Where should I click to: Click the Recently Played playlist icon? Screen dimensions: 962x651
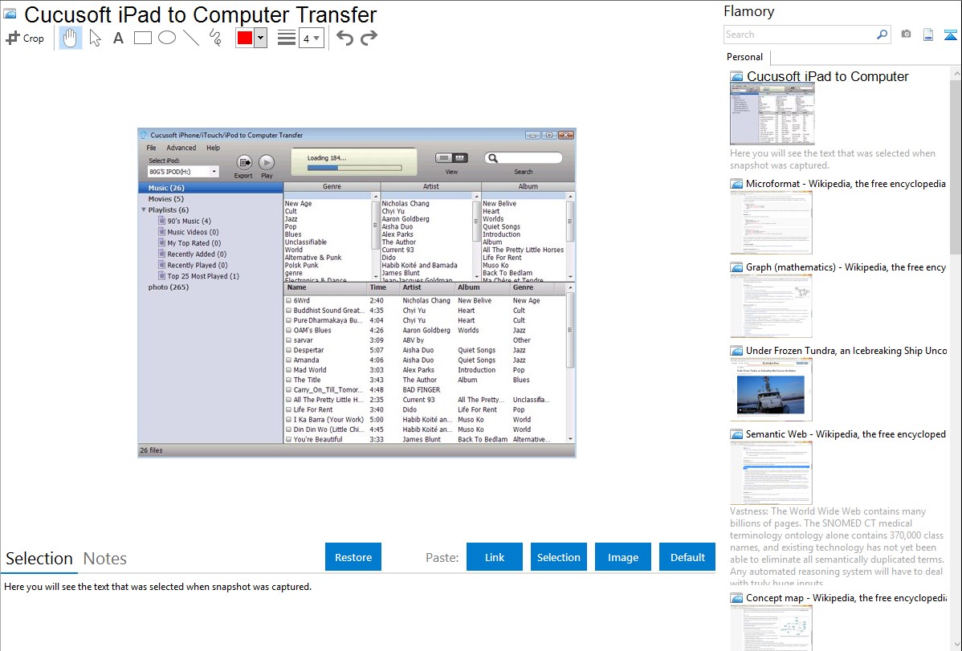(162, 265)
